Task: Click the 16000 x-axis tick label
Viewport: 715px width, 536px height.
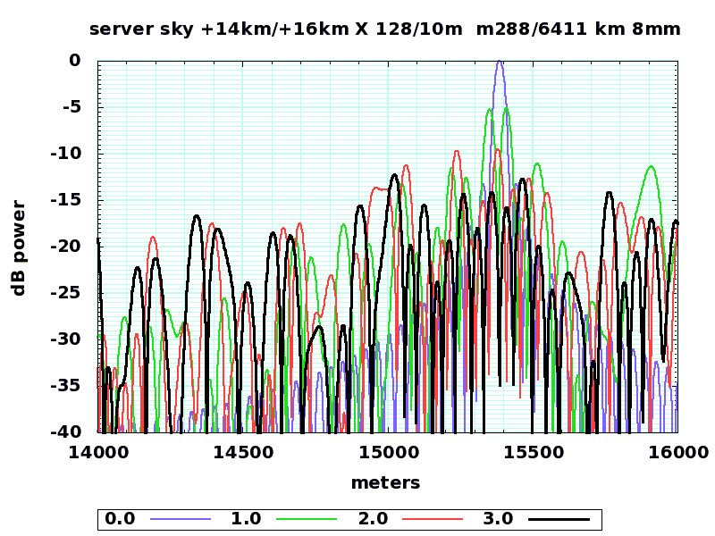Action: pyautogui.click(x=675, y=451)
